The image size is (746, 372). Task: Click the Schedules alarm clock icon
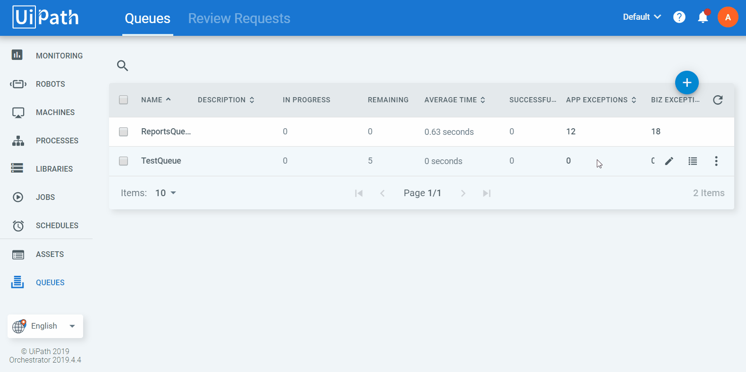point(18,225)
